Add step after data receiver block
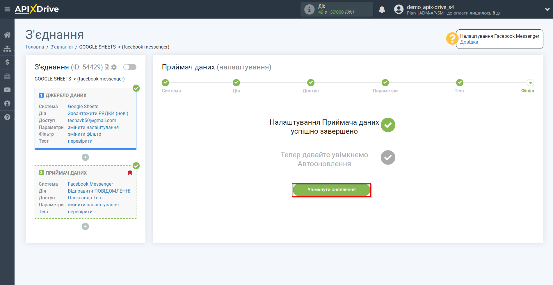Viewport: 553px width, 285px height. coord(85,227)
